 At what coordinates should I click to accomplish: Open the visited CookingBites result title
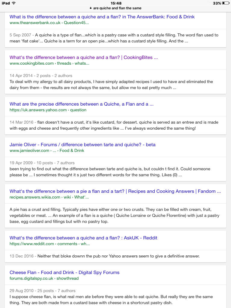point(84,57)
